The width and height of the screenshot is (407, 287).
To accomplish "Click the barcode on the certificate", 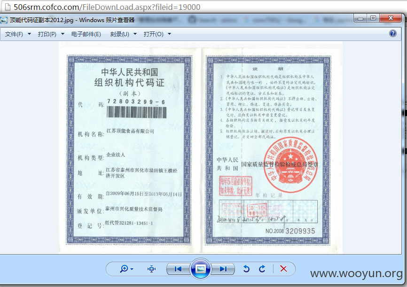I will (136, 112).
